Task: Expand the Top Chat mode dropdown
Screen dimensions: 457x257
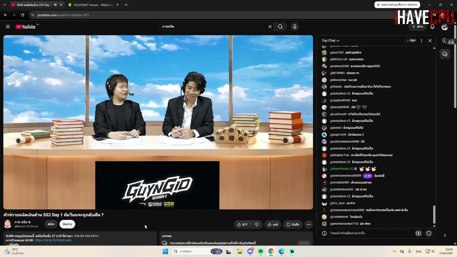Action: pos(330,41)
